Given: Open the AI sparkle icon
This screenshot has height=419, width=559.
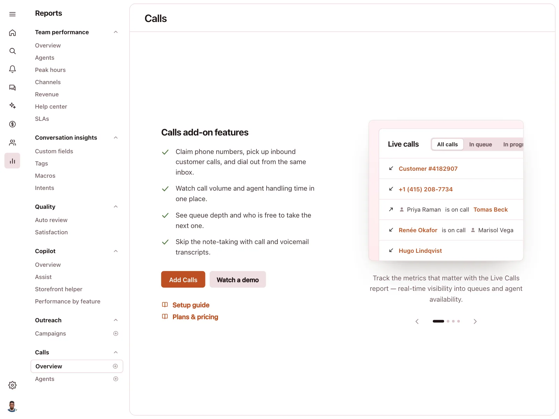Looking at the screenshot, I should (x=13, y=106).
